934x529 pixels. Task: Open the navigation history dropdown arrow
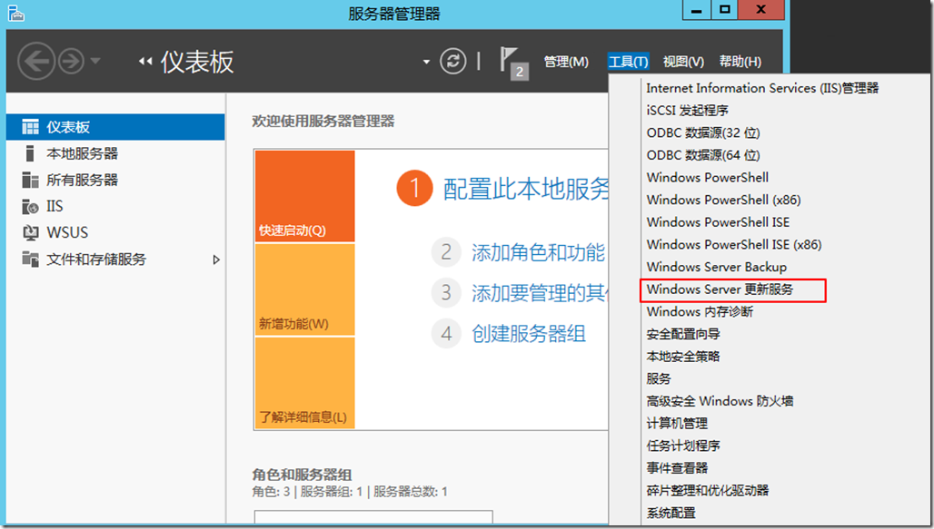(x=95, y=61)
